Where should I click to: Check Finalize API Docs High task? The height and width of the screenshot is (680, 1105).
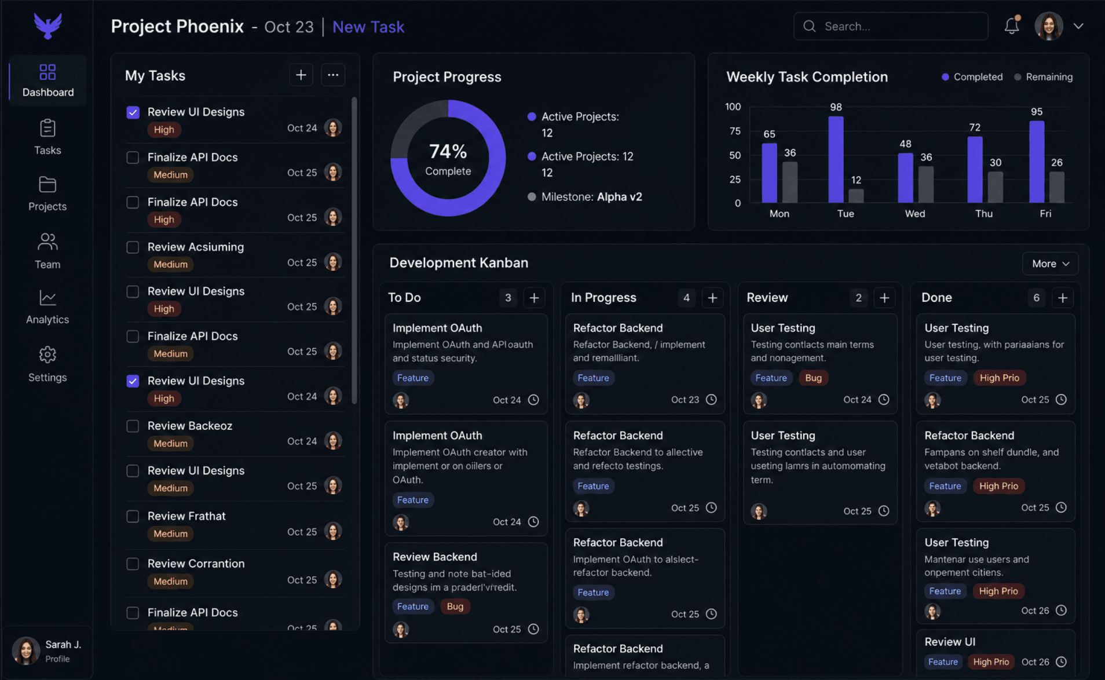133,202
